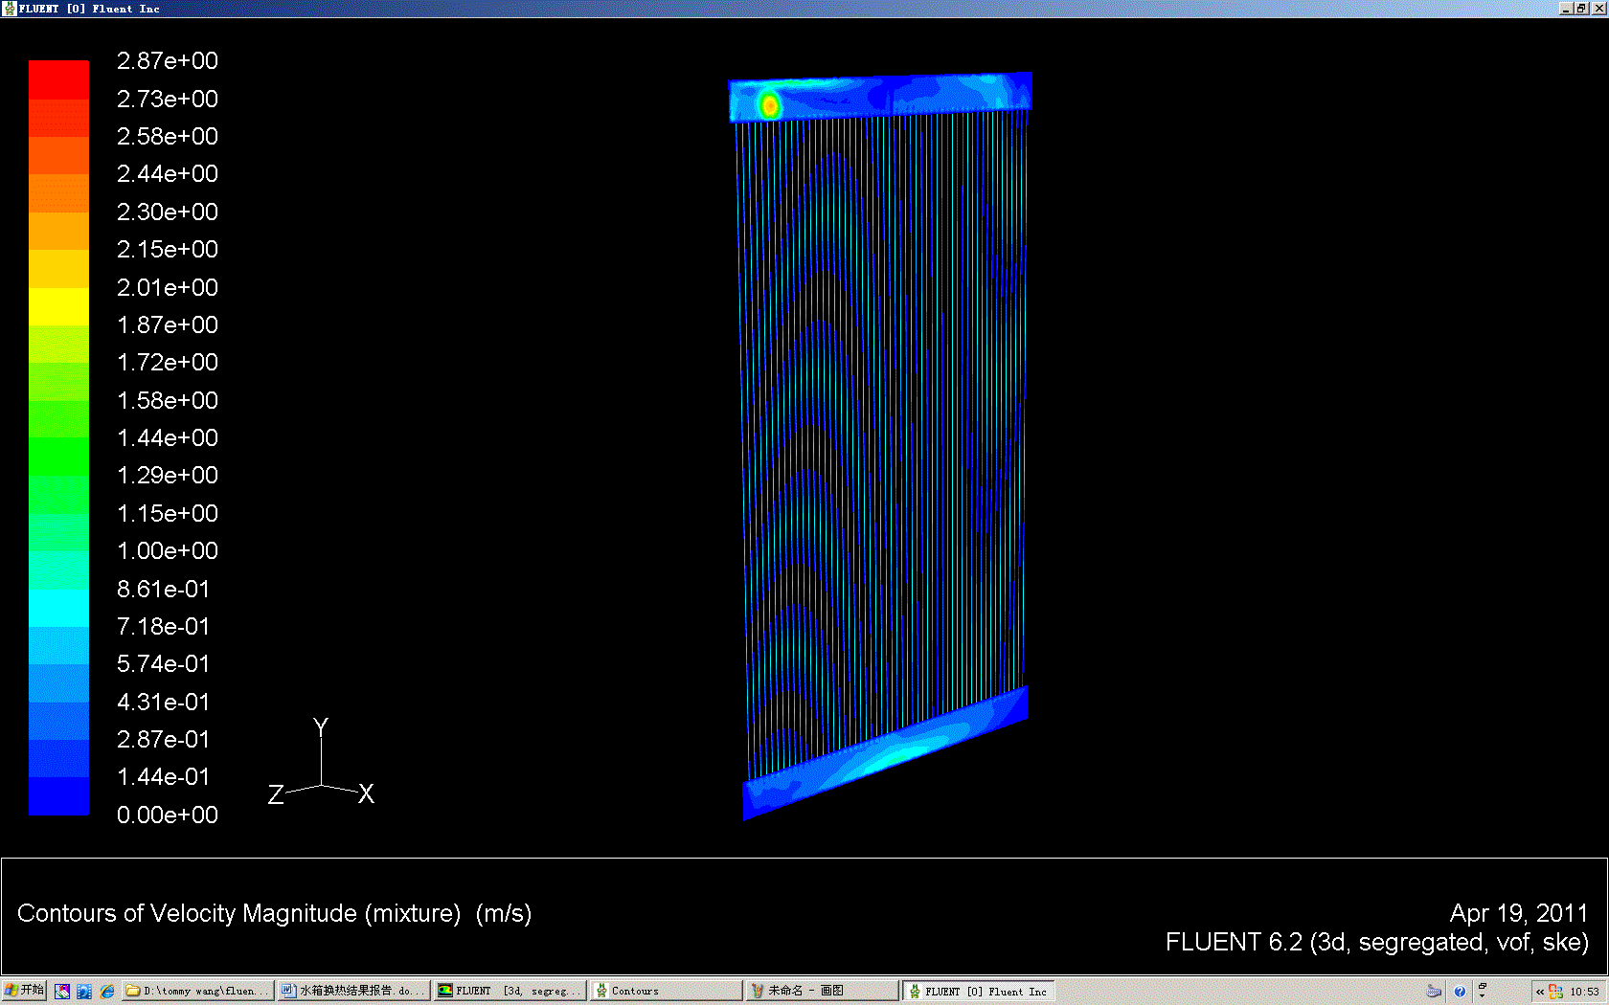Select the FLUENT [0] Fluent Inc taskbar button
This screenshot has height=1005, width=1609.
point(978,992)
